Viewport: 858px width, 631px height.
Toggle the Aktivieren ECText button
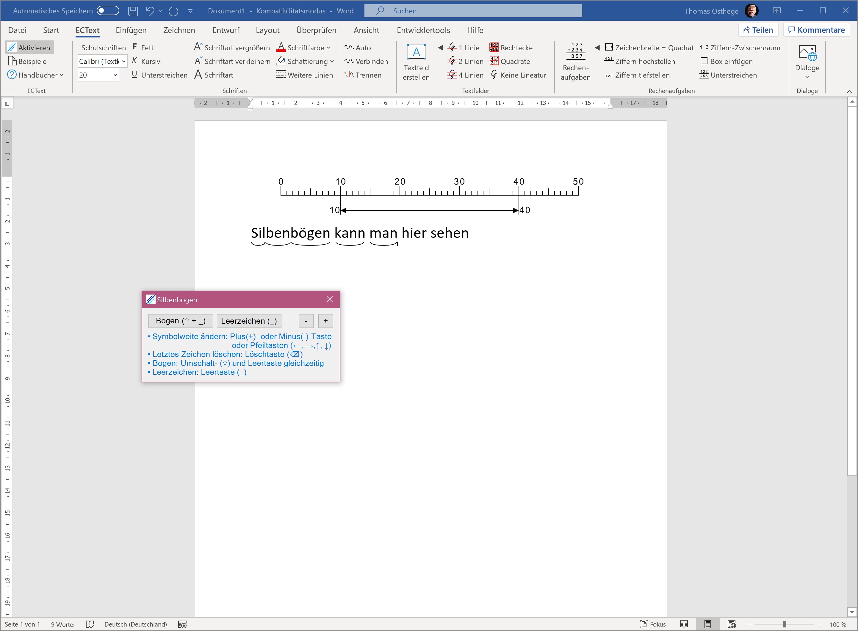30,47
